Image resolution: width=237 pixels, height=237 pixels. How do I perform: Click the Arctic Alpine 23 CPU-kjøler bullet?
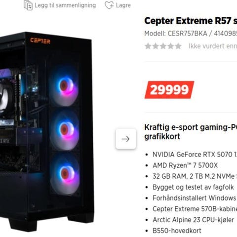pos(193,220)
